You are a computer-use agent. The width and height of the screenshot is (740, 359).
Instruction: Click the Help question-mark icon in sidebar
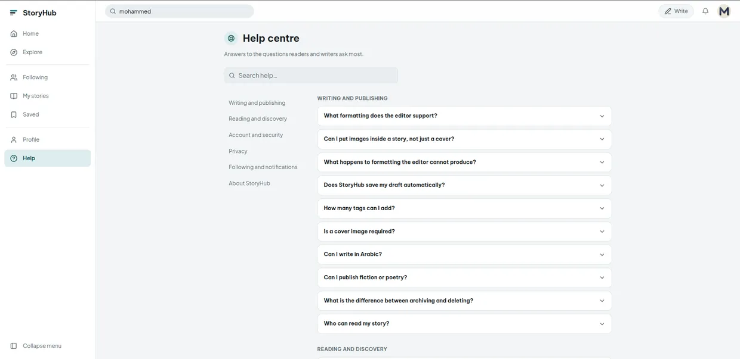click(x=14, y=158)
